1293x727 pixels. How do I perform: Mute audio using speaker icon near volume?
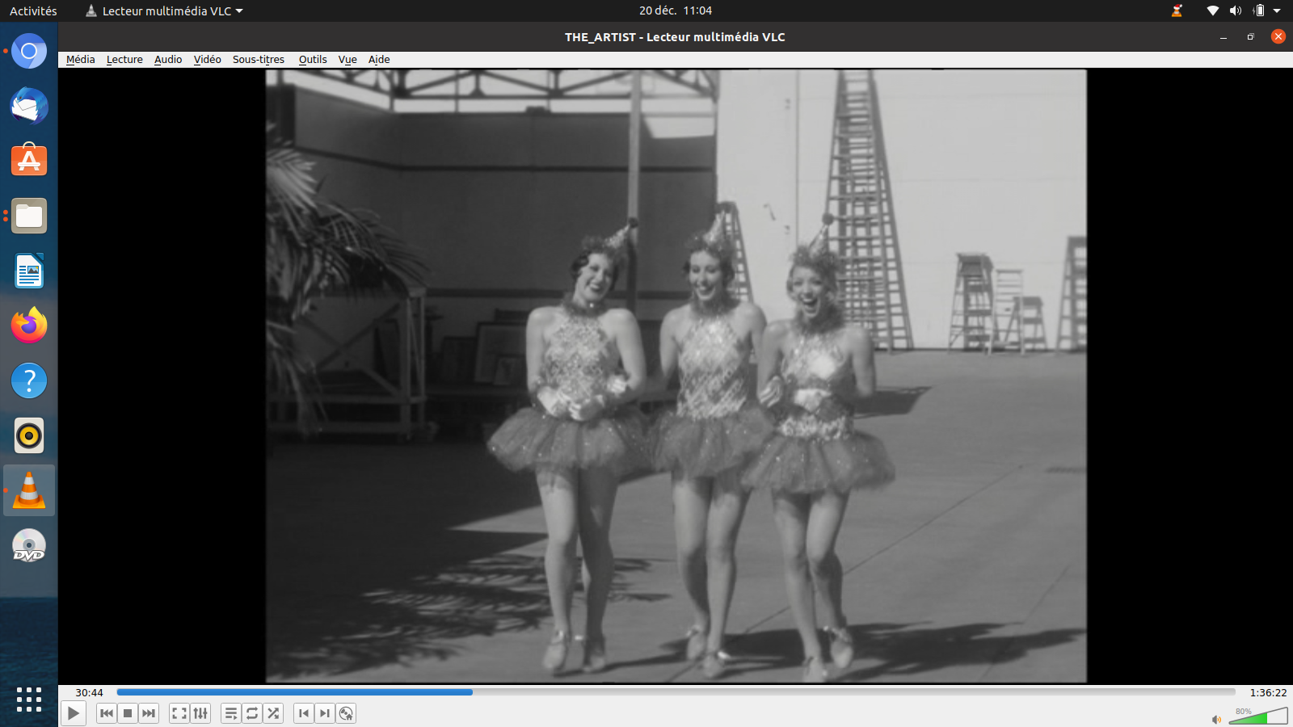(x=1216, y=719)
